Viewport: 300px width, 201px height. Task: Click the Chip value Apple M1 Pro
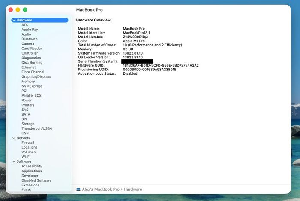[134, 41]
